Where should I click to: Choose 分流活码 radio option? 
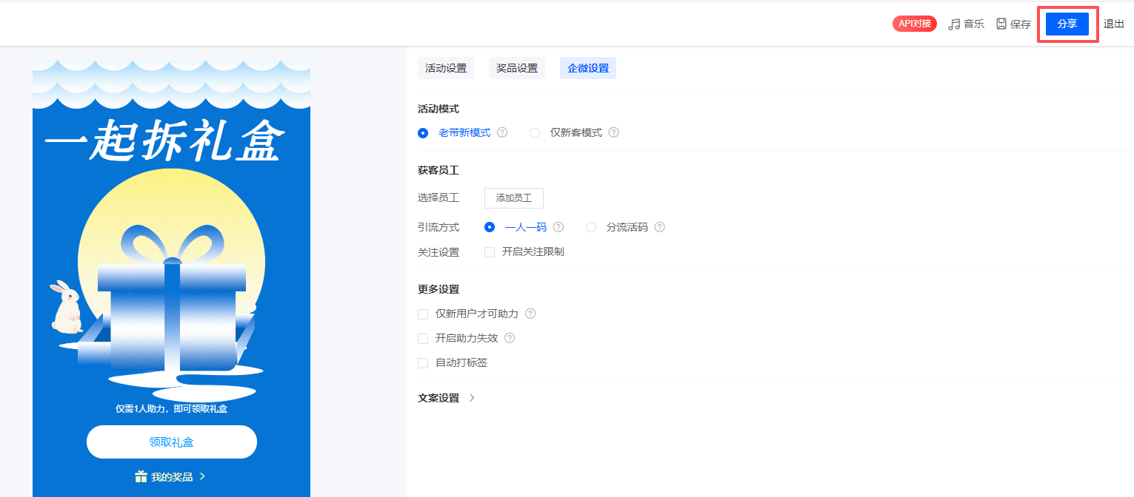coord(591,227)
